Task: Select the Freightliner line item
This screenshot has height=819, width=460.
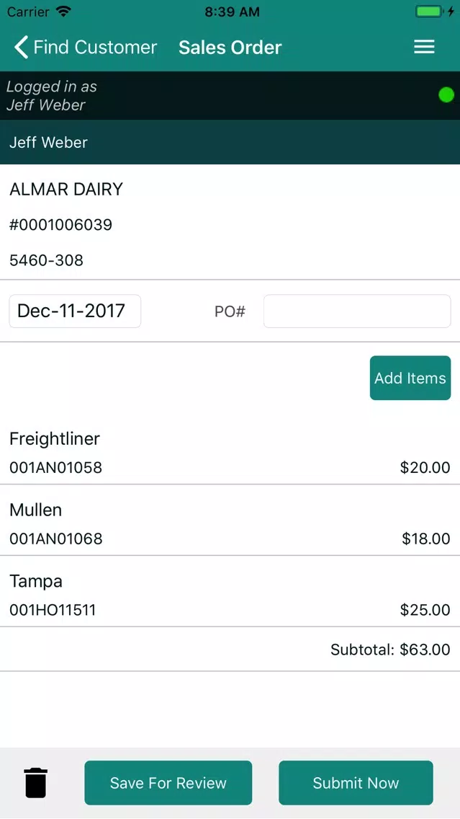Action: pos(230,452)
